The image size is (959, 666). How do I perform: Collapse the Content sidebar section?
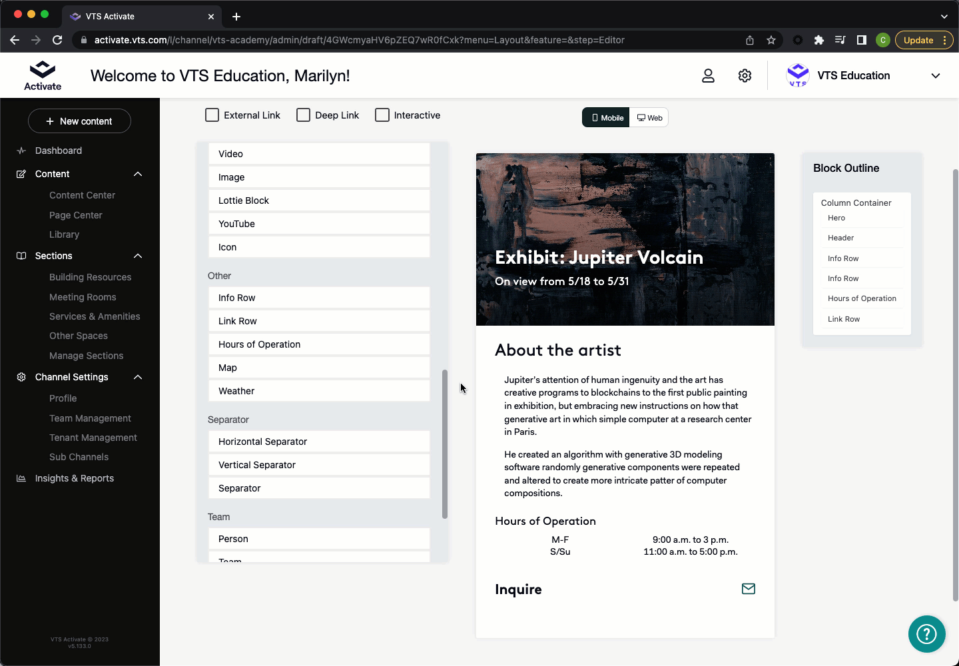(138, 174)
